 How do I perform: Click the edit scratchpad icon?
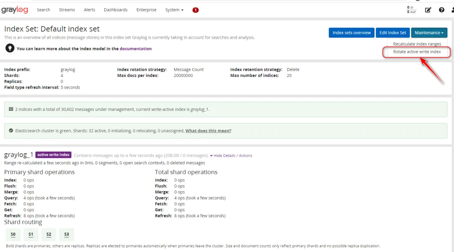point(428,10)
